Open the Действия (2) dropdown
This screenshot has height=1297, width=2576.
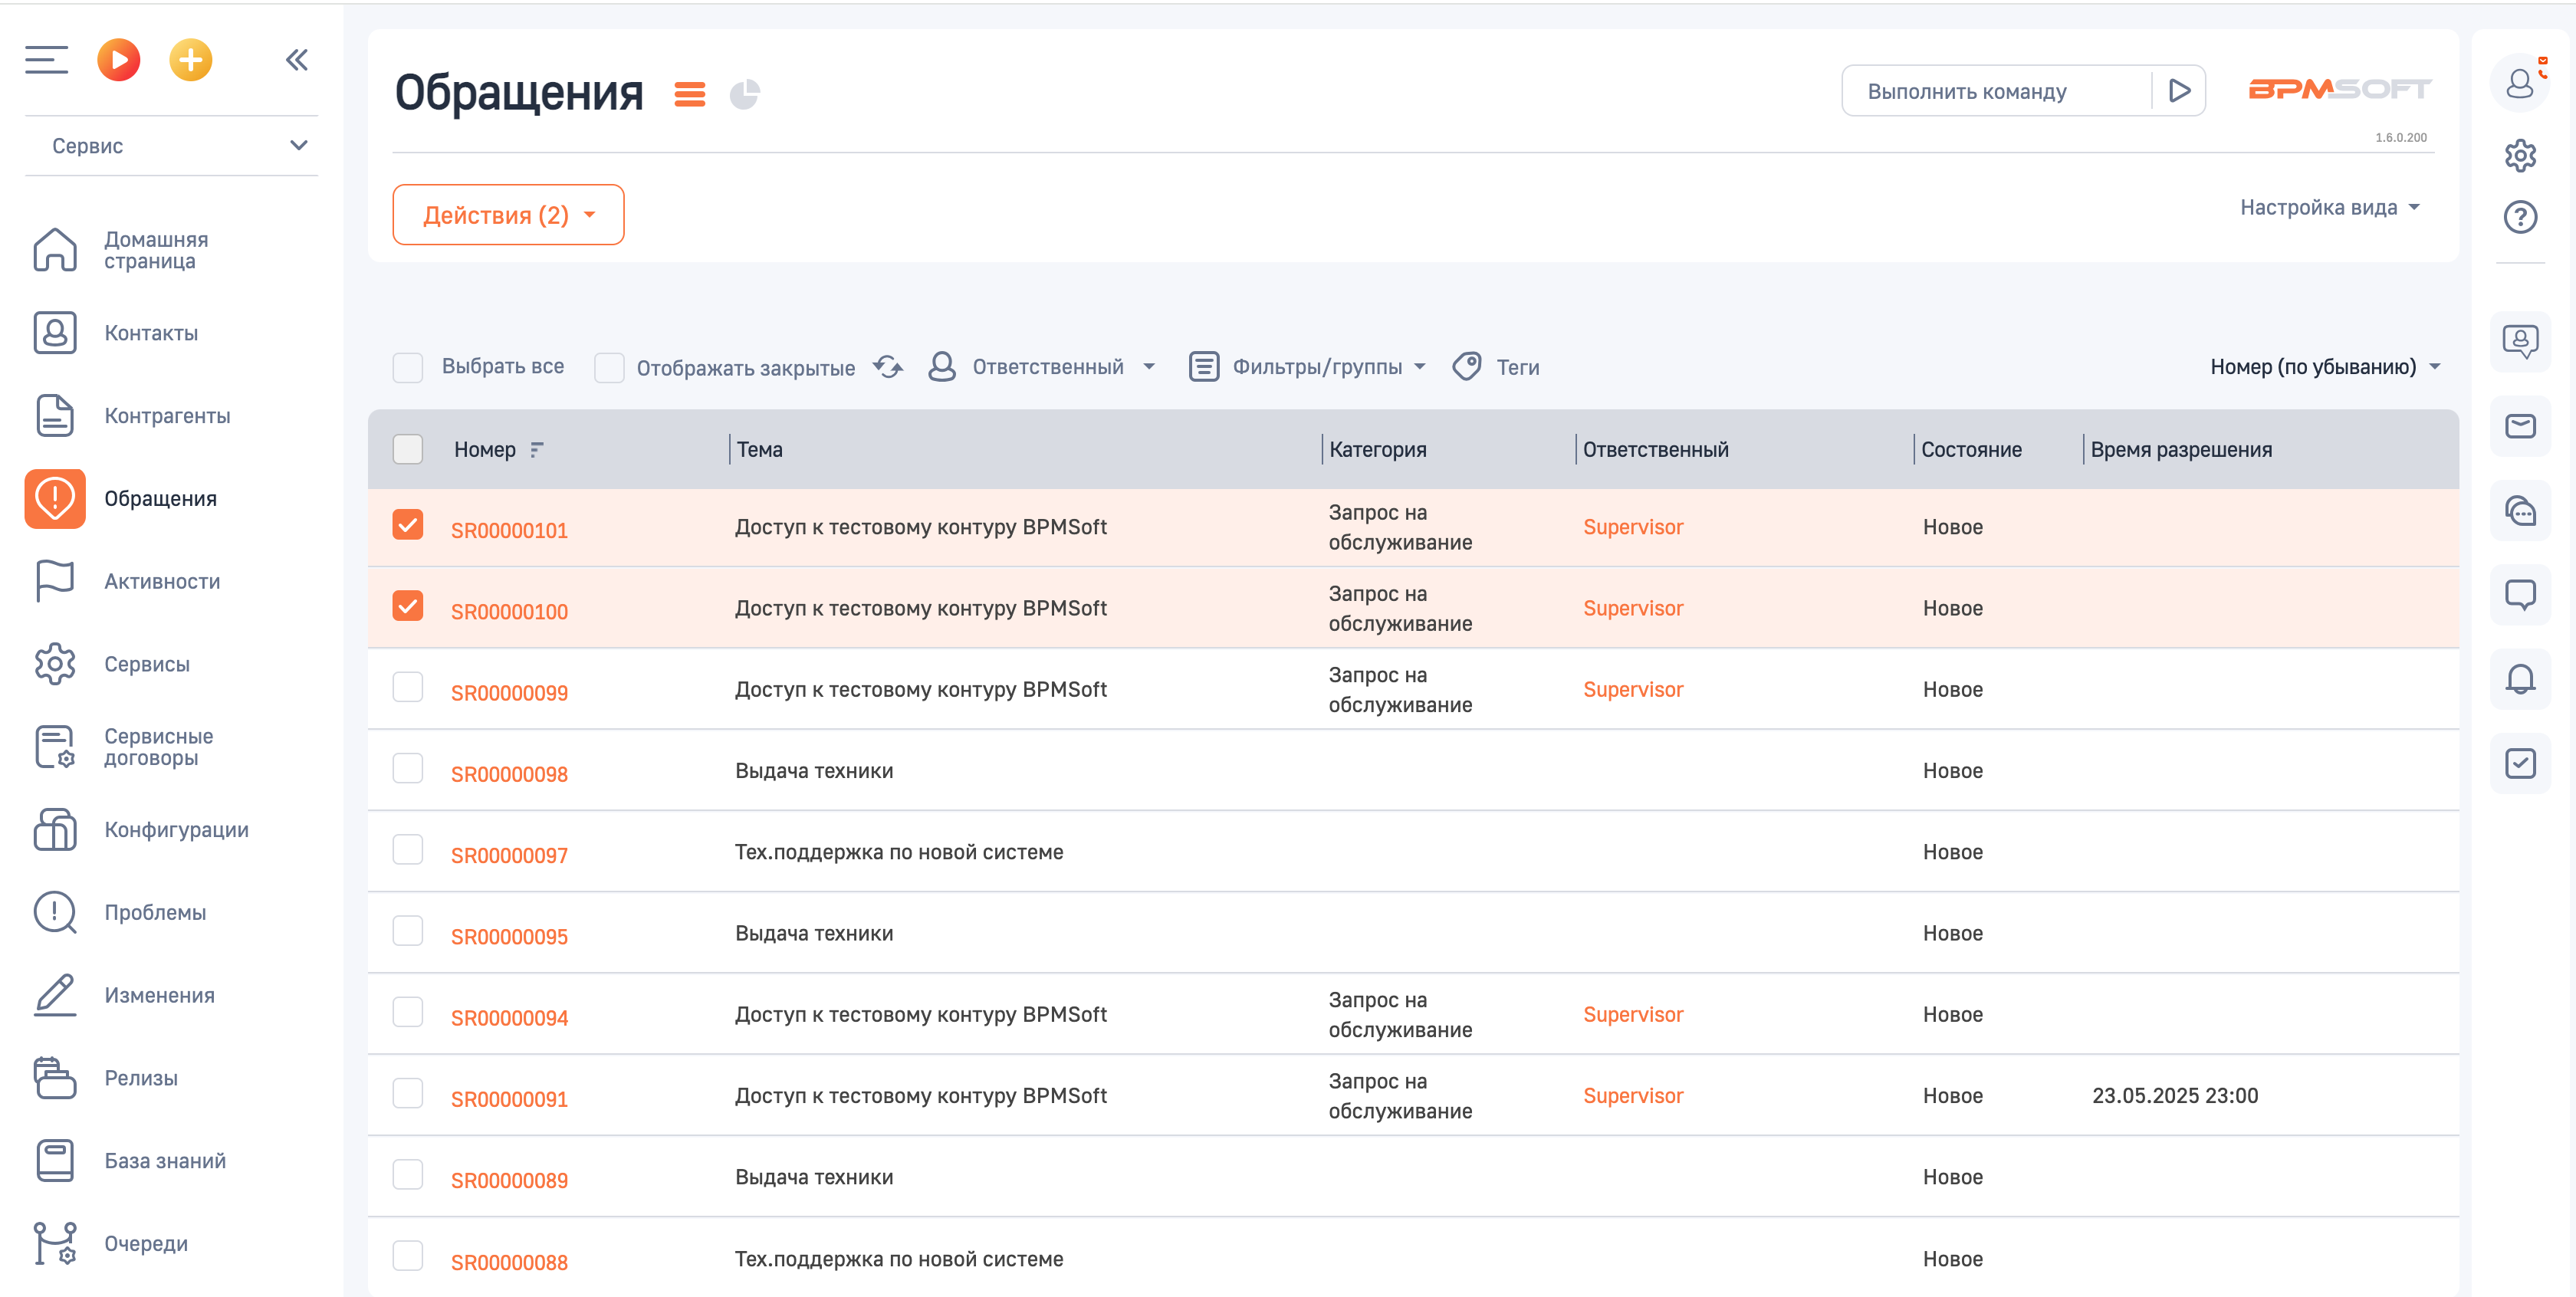[508, 215]
